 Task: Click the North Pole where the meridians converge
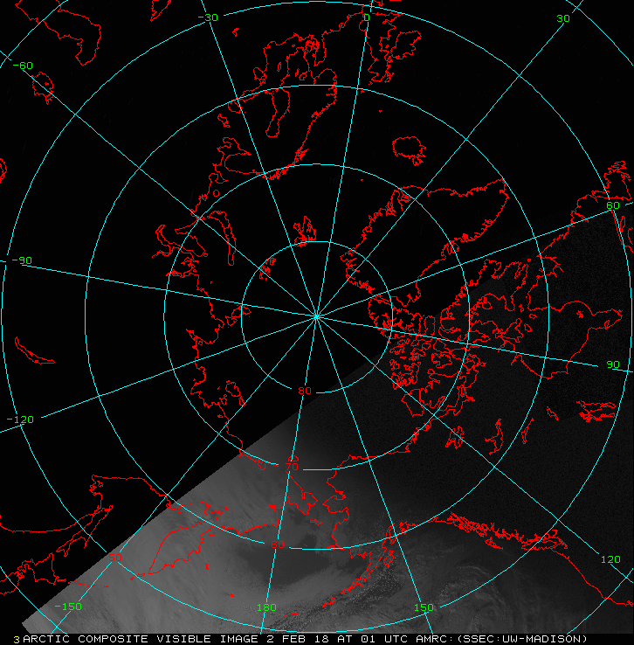coord(316,316)
